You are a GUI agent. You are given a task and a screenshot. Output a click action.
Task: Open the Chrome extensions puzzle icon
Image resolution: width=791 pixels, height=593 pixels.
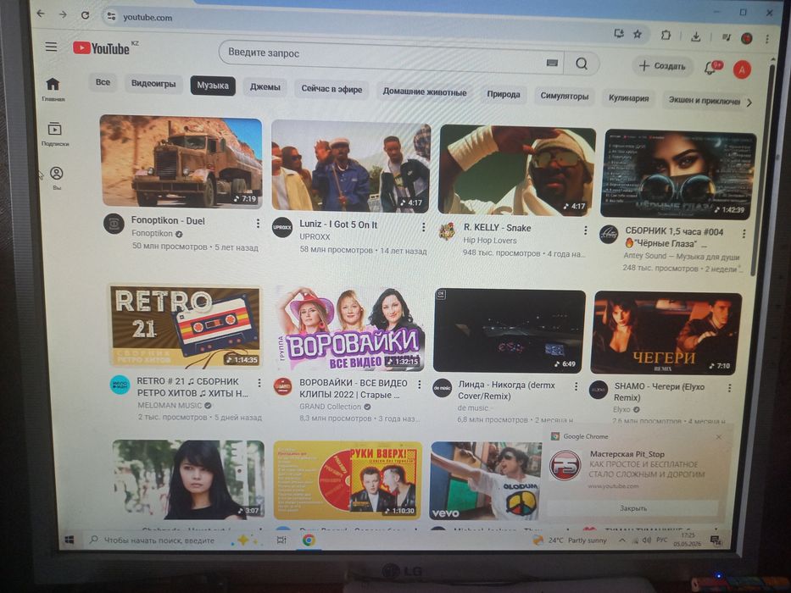pos(666,36)
